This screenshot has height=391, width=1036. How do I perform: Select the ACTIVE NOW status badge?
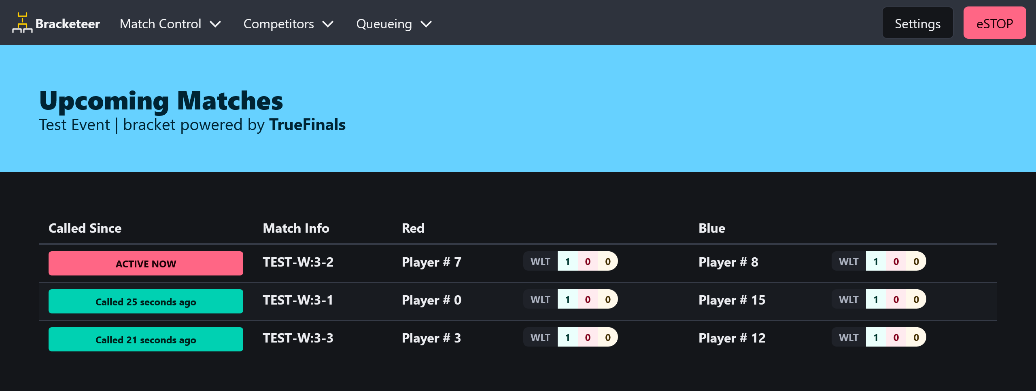(146, 263)
